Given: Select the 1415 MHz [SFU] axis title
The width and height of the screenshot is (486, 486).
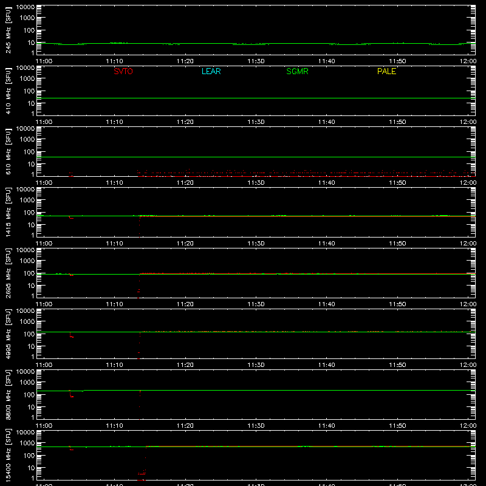Looking at the screenshot, I should point(8,212).
